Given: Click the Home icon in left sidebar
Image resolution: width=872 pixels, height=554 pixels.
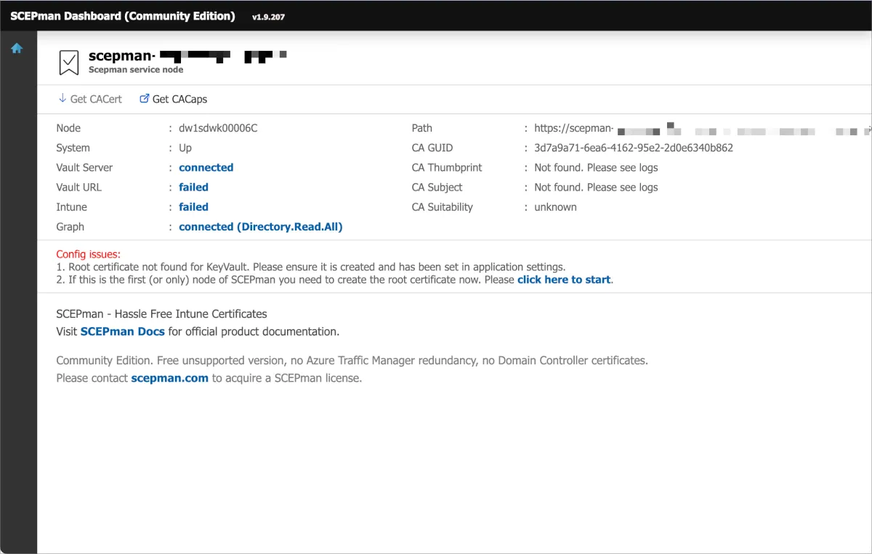Looking at the screenshot, I should tap(17, 49).
